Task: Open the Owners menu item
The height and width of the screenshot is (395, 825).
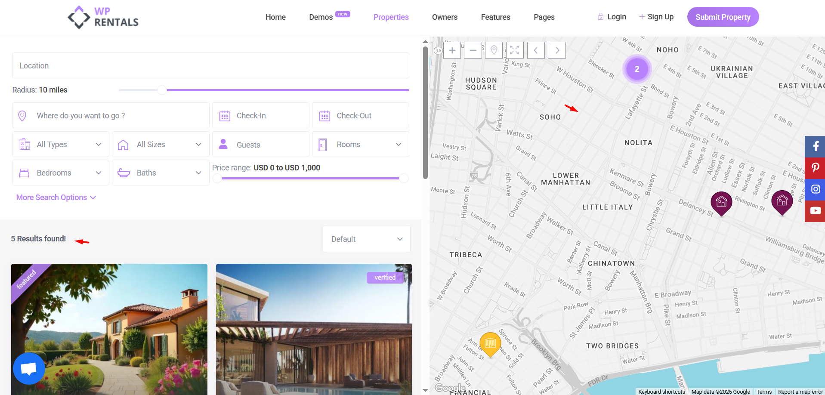Action: 445,17
